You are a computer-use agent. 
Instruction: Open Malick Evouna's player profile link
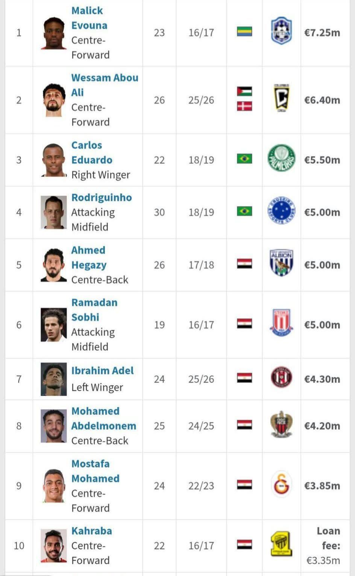tap(89, 18)
